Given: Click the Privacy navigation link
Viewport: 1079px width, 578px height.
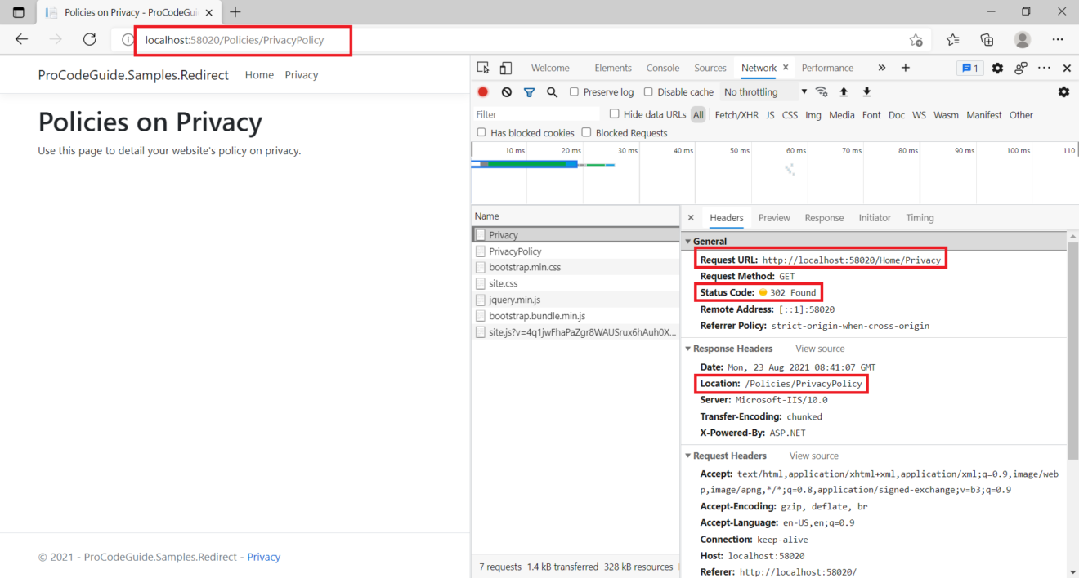Looking at the screenshot, I should (x=301, y=74).
